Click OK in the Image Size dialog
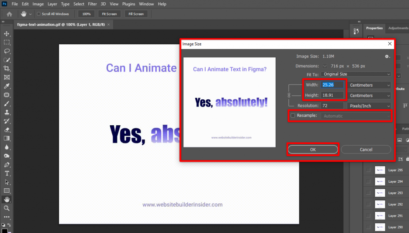409x233 pixels. pyautogui.click(x=313, y=150)
